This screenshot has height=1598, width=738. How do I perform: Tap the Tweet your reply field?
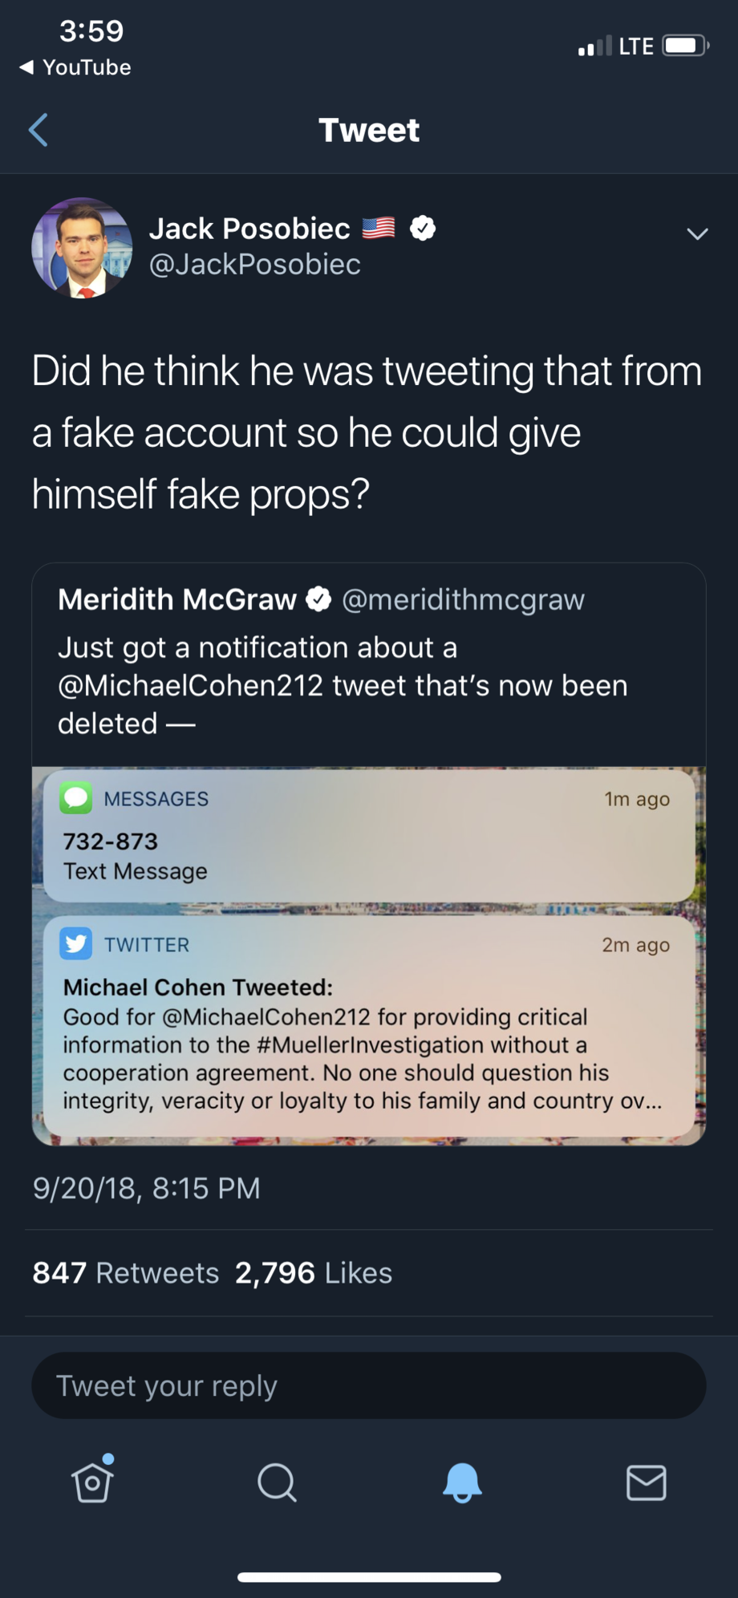tap(368, 1385)
